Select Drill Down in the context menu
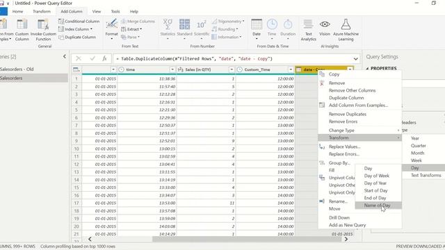The height and width of the screenshot is (250, 445). point(360,217)
